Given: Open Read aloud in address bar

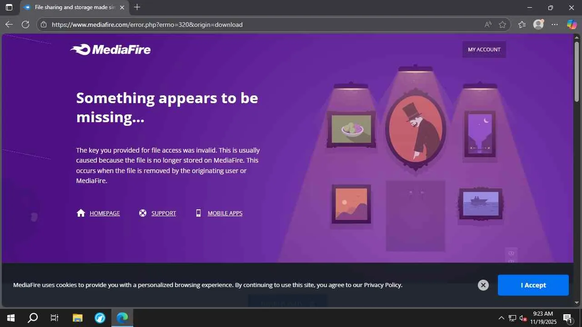Looking at the screenshot, I should (488, 25).
